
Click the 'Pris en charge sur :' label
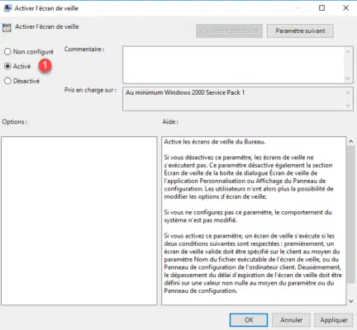pyautogui.click(x=90, y=90)
